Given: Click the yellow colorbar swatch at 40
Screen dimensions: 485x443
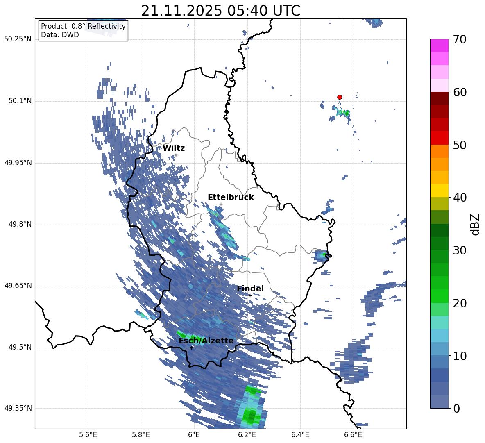Looking at the screenshot, I should 439,191.
